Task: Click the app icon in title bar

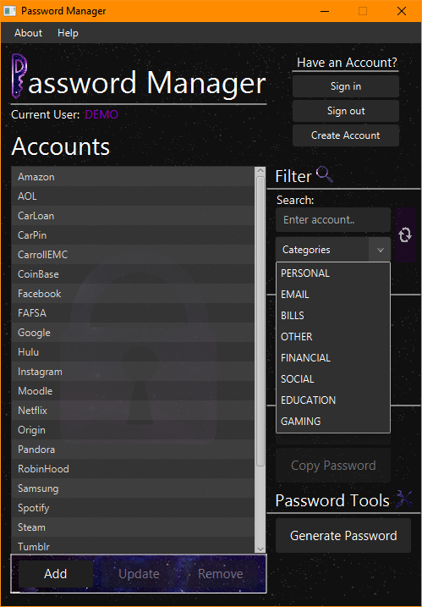Action: (x=9, y=11)
